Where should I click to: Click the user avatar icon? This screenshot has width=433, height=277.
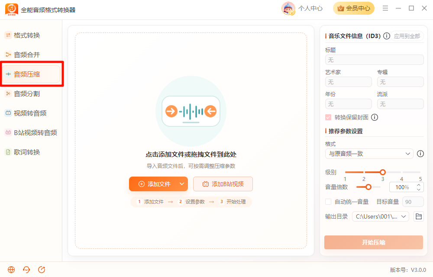288,8
